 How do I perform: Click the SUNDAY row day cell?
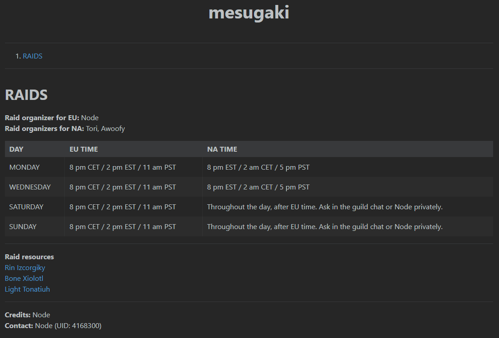point(35,226)
